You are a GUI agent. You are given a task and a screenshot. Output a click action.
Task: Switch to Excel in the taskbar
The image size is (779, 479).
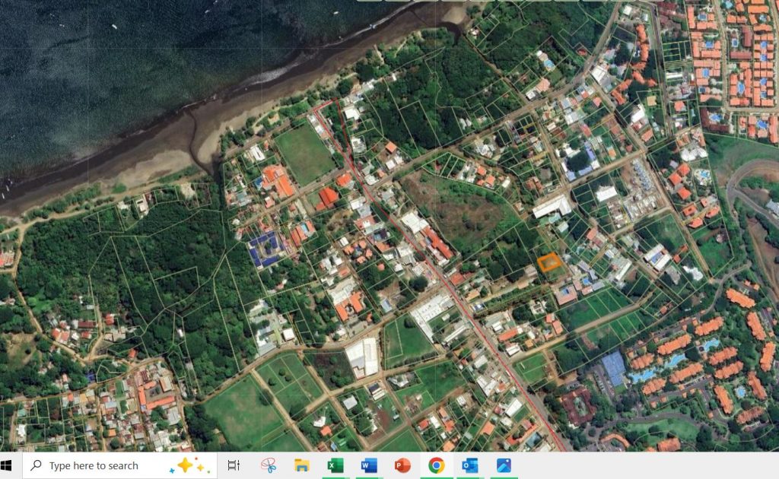click(335, 465)
